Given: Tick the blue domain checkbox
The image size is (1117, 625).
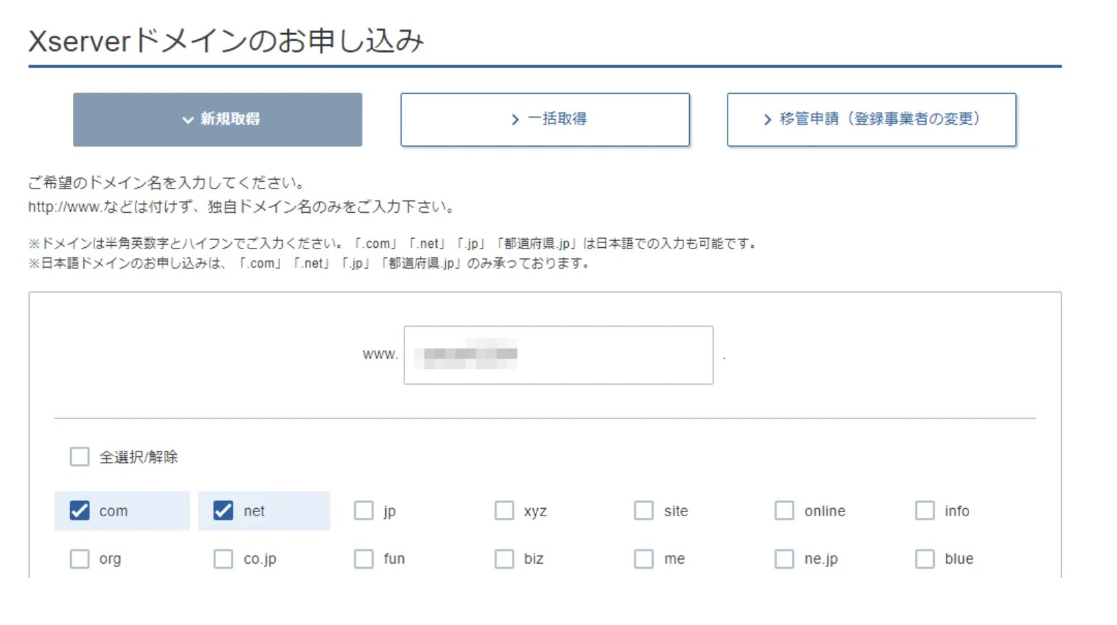Looking at the screenshot, I should tap(925, 559).
